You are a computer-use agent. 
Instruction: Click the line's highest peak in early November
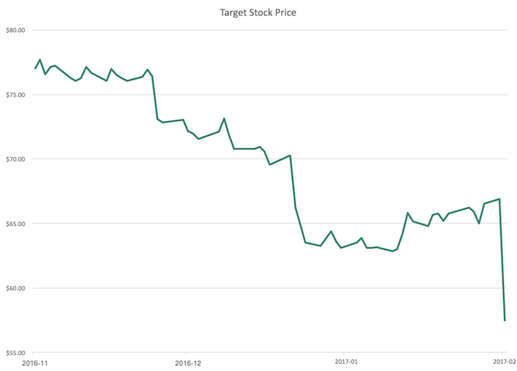pyautogui.click(x=40, y=60)
